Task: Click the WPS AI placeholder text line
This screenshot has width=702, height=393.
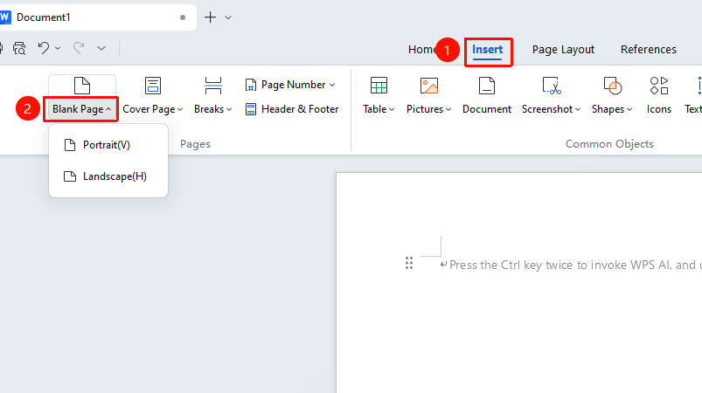Action: coord(575,265)
